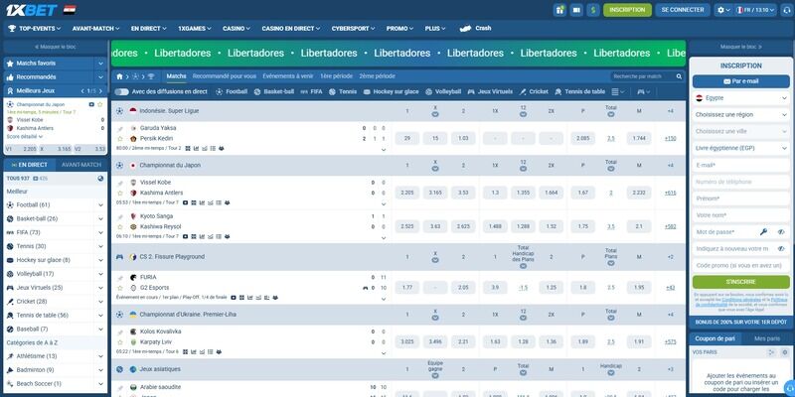This screenshot has height=397, width=795.
Task: Click Coupon de pari settings gear
Action: tap(785, 352)
